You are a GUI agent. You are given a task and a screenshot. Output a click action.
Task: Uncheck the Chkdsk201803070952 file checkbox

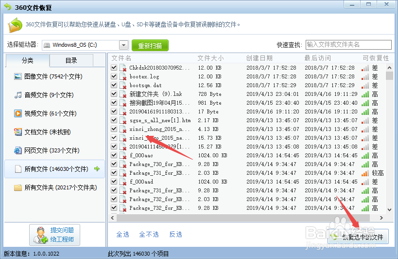click(x=114, y=67)
